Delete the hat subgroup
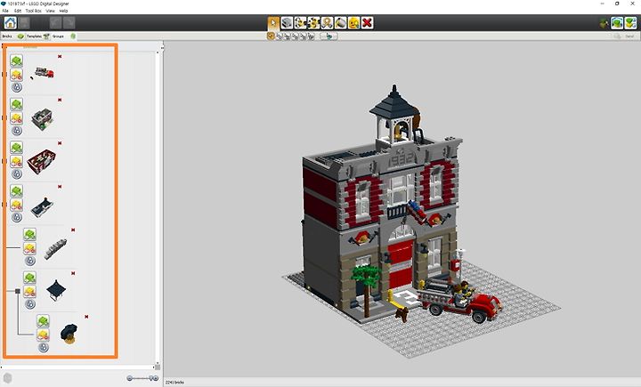Image resolution: width=641 pixels, height=387 pixels. pos(86,317)
